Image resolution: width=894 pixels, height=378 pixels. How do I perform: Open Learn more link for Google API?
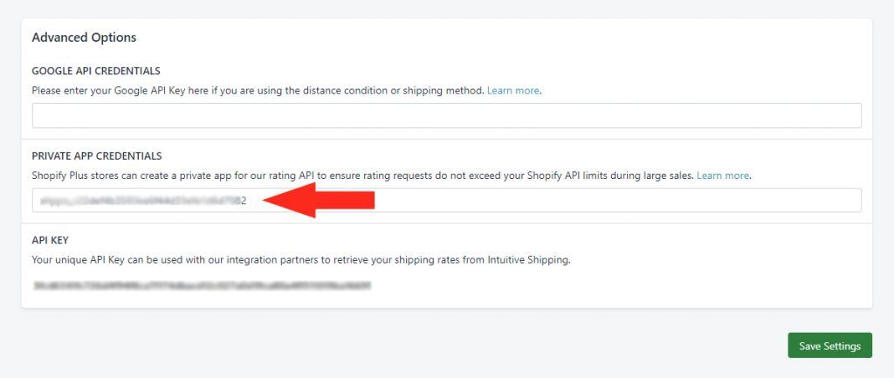pos(513,91)
